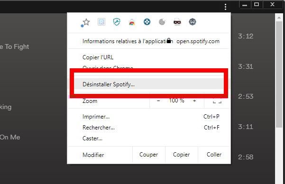The image size is (285, 184).
Task: Select the track lasting 2:53
Action: point(246,96)
